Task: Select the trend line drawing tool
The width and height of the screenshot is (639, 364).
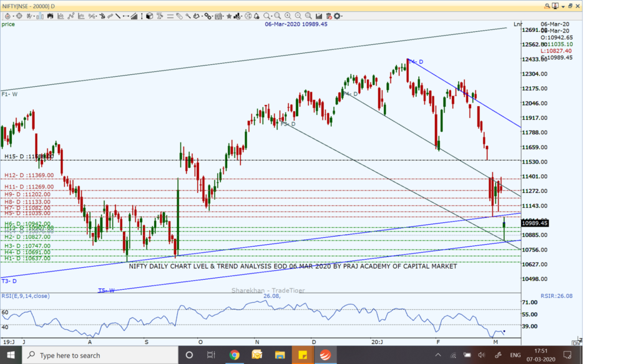Action: [118, 16]
